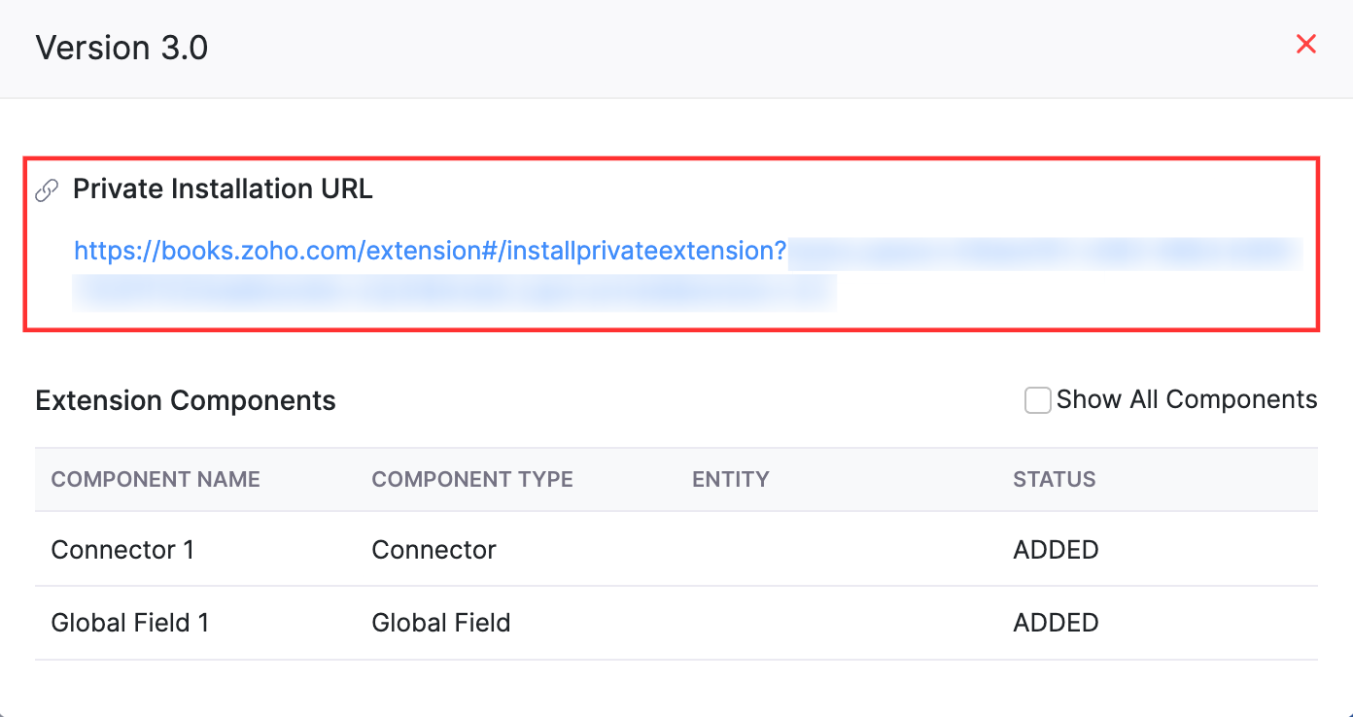Click inside the red-outlined Private Installation URL box
Image resolution: width=1353 pixels, height=717 pixels.
point(671,243)
